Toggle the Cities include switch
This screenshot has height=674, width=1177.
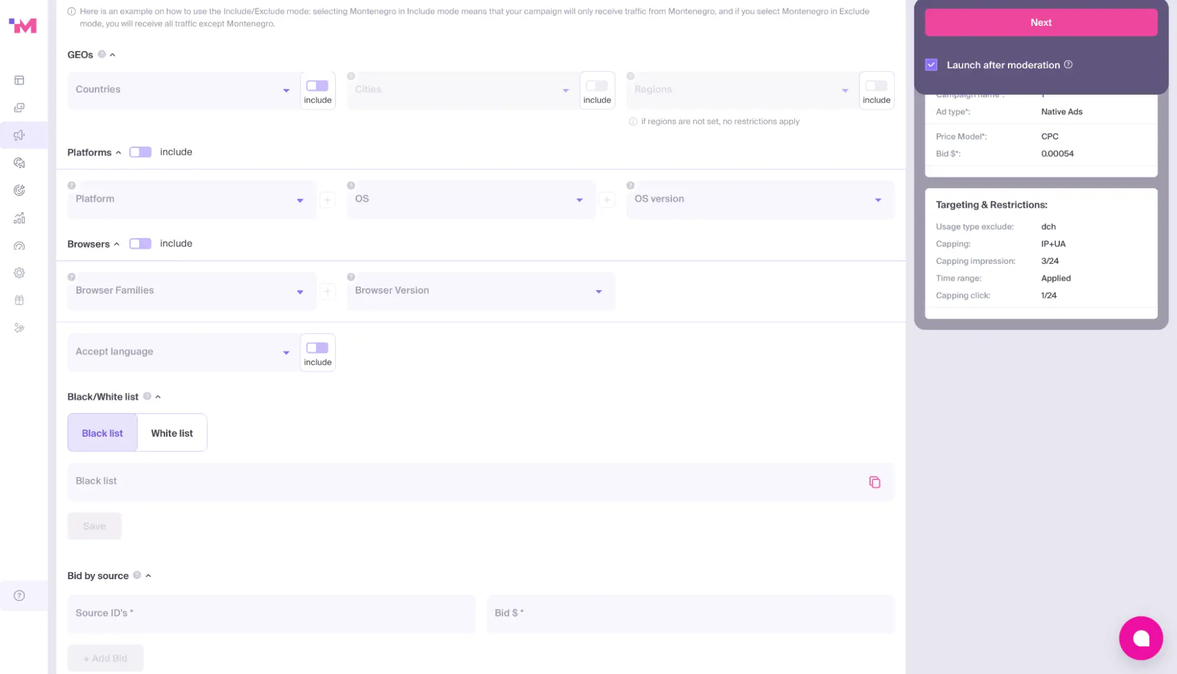click(596, 86)
